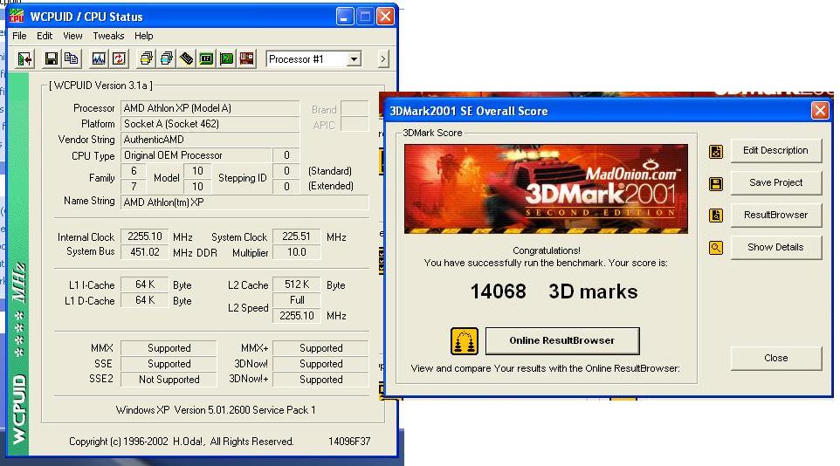Click the Windows XP version text line
This screenshot has width=840, height=466.
pyautogui.click(x=216, y=410)
